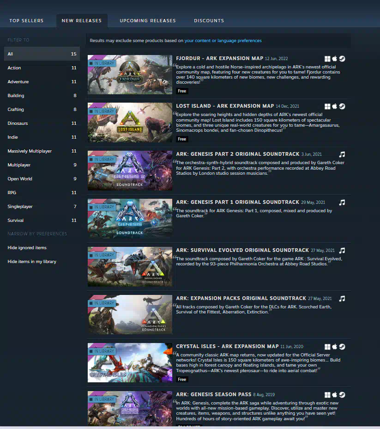Click Windows icon on Fjordur row
Image resolution: width=380 pixels, height=429 pixels.
pos(327,59)
